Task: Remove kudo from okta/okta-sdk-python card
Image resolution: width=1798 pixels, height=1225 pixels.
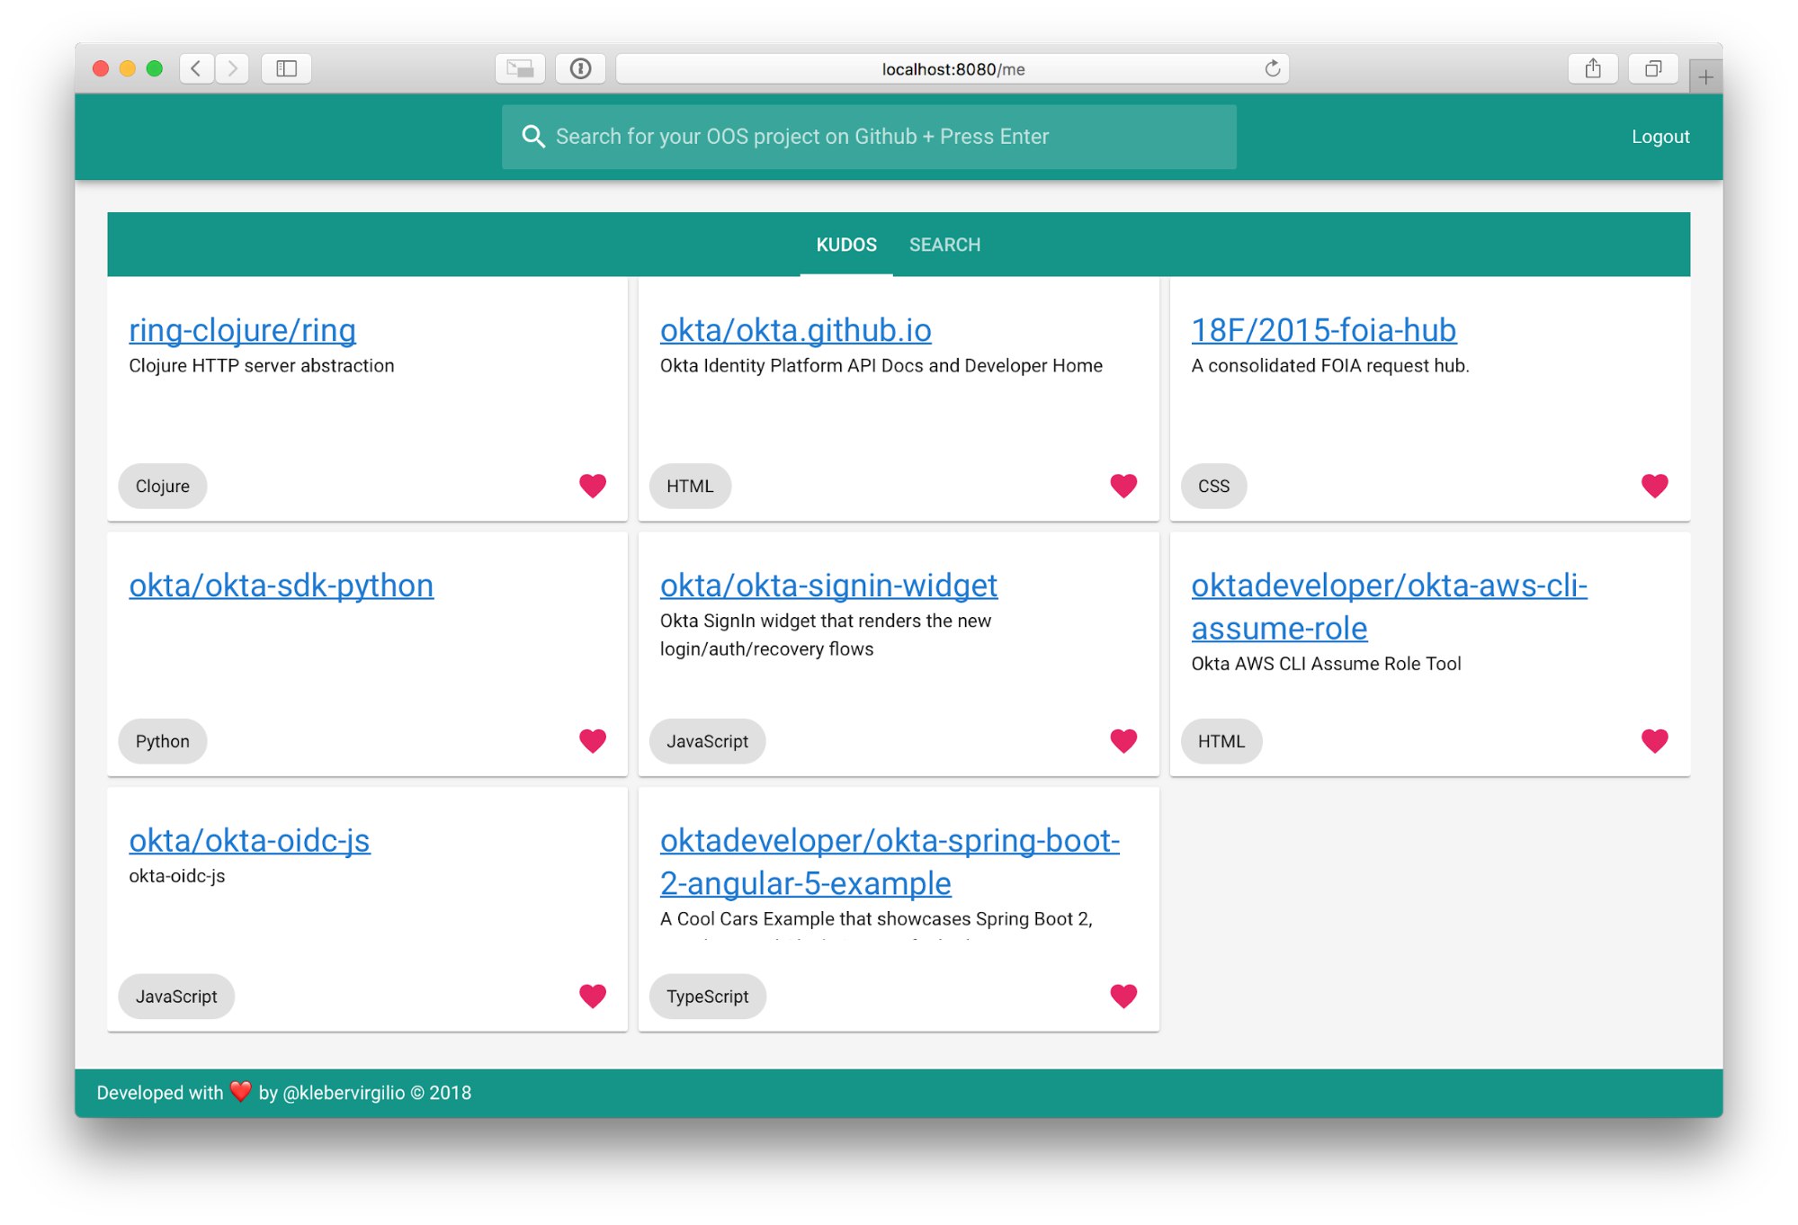Action: pyautogui.click(x=592, y=741)
